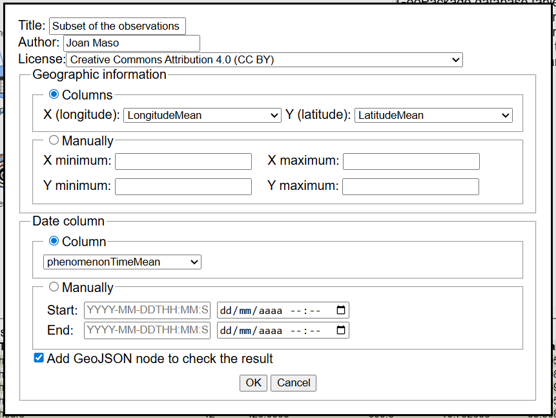Toggle Add GeoJSON node checkbox
556x418 pixels.
tap(39, 358)
